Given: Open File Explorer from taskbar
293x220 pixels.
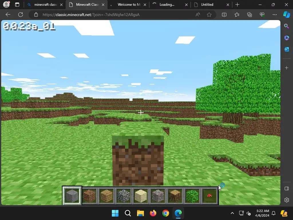Looking at the screenshot, I should tap(140, 213).
